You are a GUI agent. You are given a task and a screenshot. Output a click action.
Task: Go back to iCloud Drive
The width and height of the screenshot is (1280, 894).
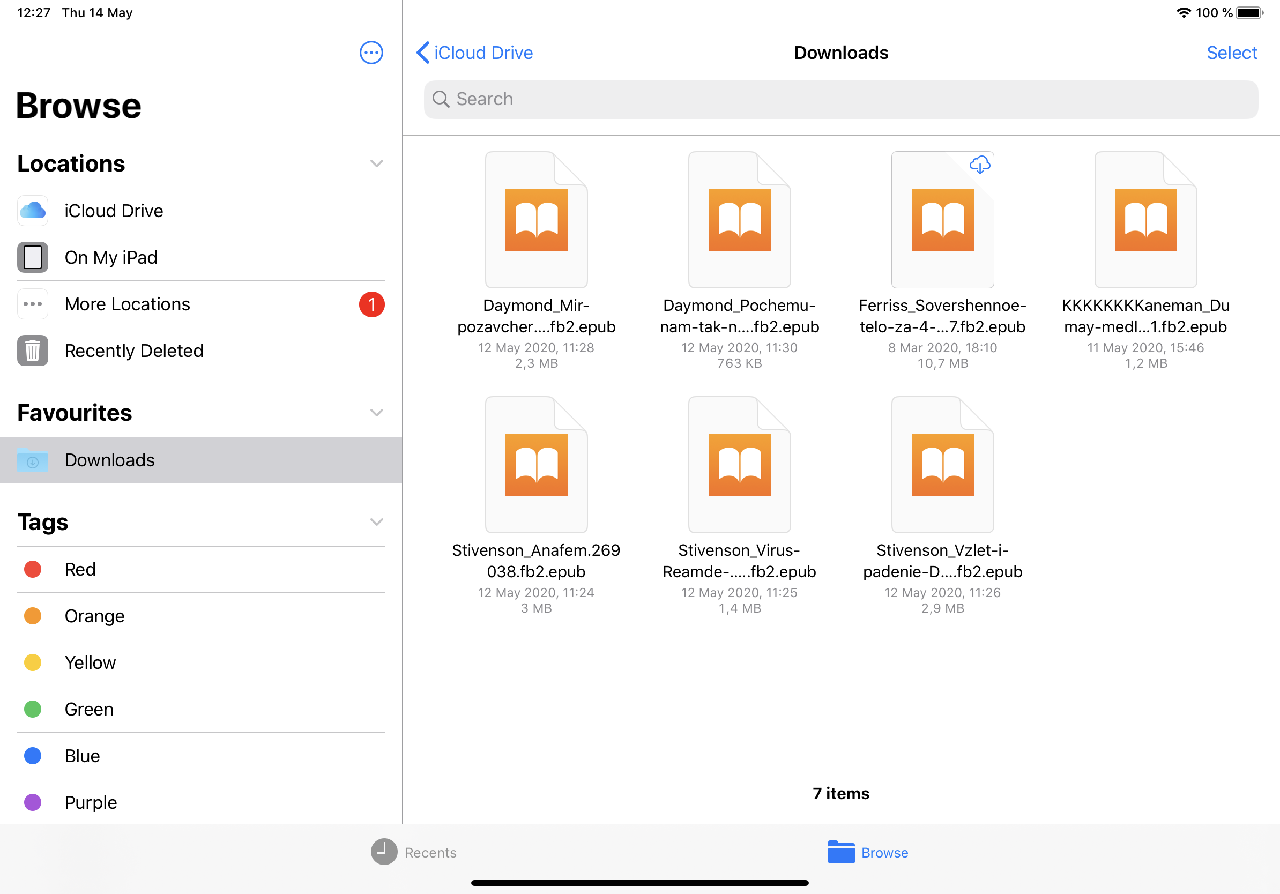[474, 53]
